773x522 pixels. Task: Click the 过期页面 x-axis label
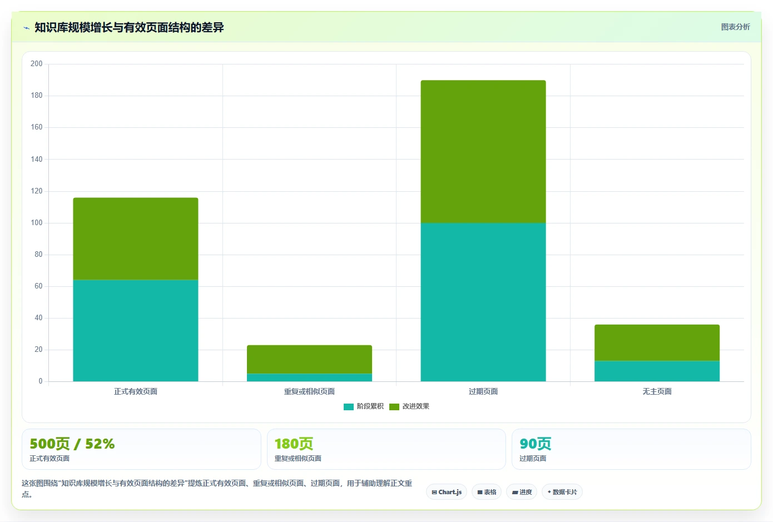point(483,391)
